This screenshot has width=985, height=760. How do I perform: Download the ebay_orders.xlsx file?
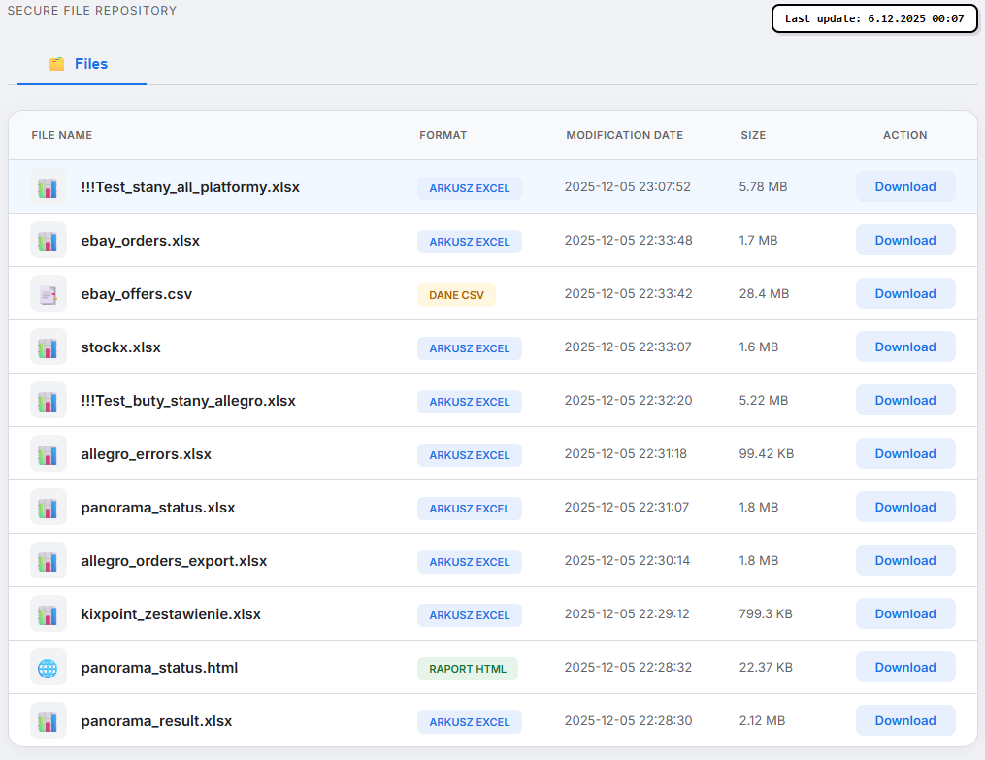pyautogui.click(x=904, y=240)
